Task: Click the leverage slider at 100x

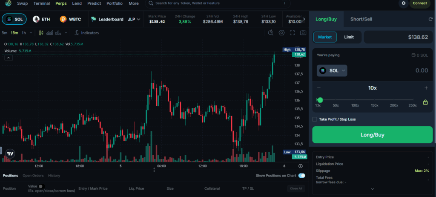Action: tap(355, 100)
